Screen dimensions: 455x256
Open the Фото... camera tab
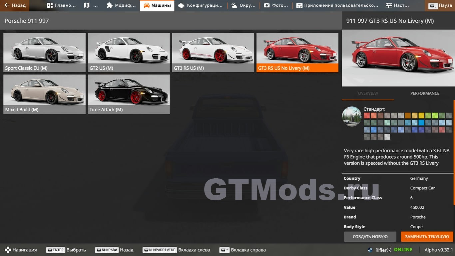276,5
